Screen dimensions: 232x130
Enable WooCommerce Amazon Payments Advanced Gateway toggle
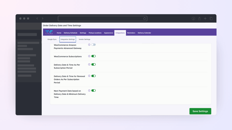(93, 45)
